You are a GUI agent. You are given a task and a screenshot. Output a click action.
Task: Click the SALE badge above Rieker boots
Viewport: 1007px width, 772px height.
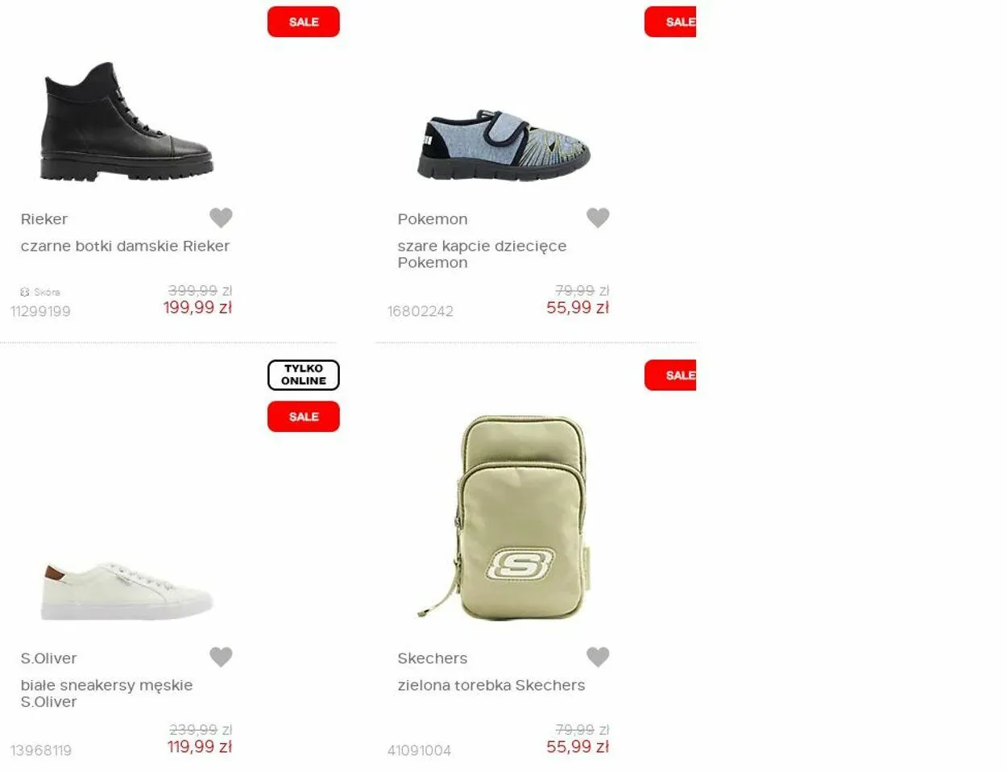point(304,22)
